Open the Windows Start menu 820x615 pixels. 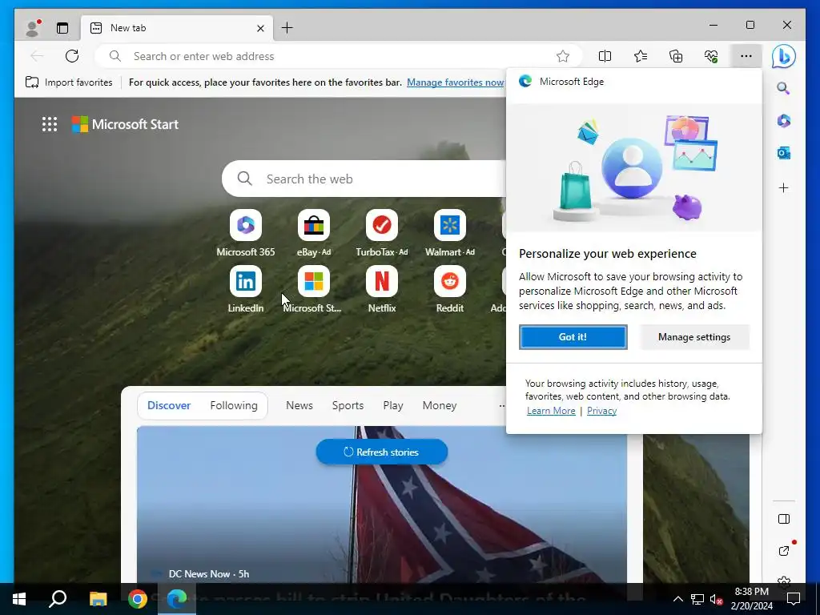click(19, 599)
